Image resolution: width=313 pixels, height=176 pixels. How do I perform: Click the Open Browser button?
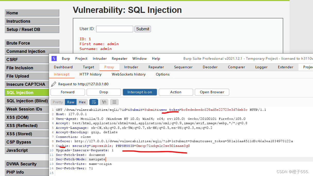tap(212, 92)
